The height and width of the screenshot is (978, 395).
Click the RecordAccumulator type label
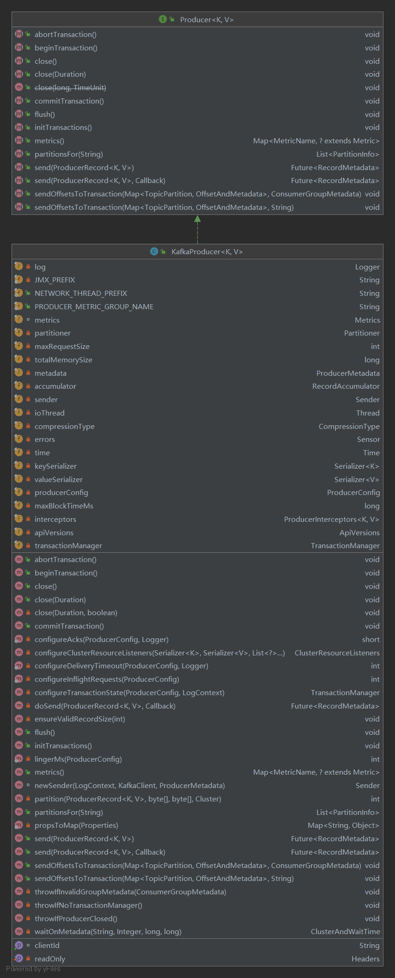(x=346, y=386)
